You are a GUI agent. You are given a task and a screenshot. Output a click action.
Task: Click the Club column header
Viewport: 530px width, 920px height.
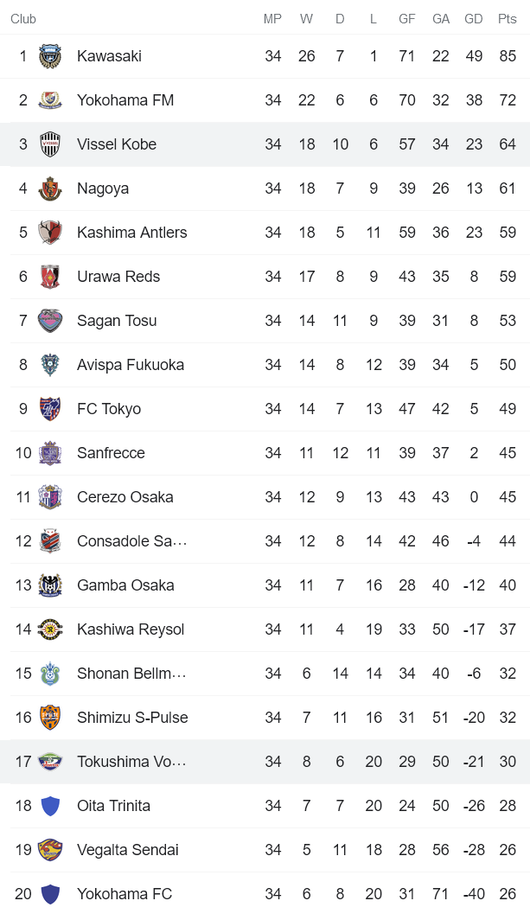click(23, 19)
